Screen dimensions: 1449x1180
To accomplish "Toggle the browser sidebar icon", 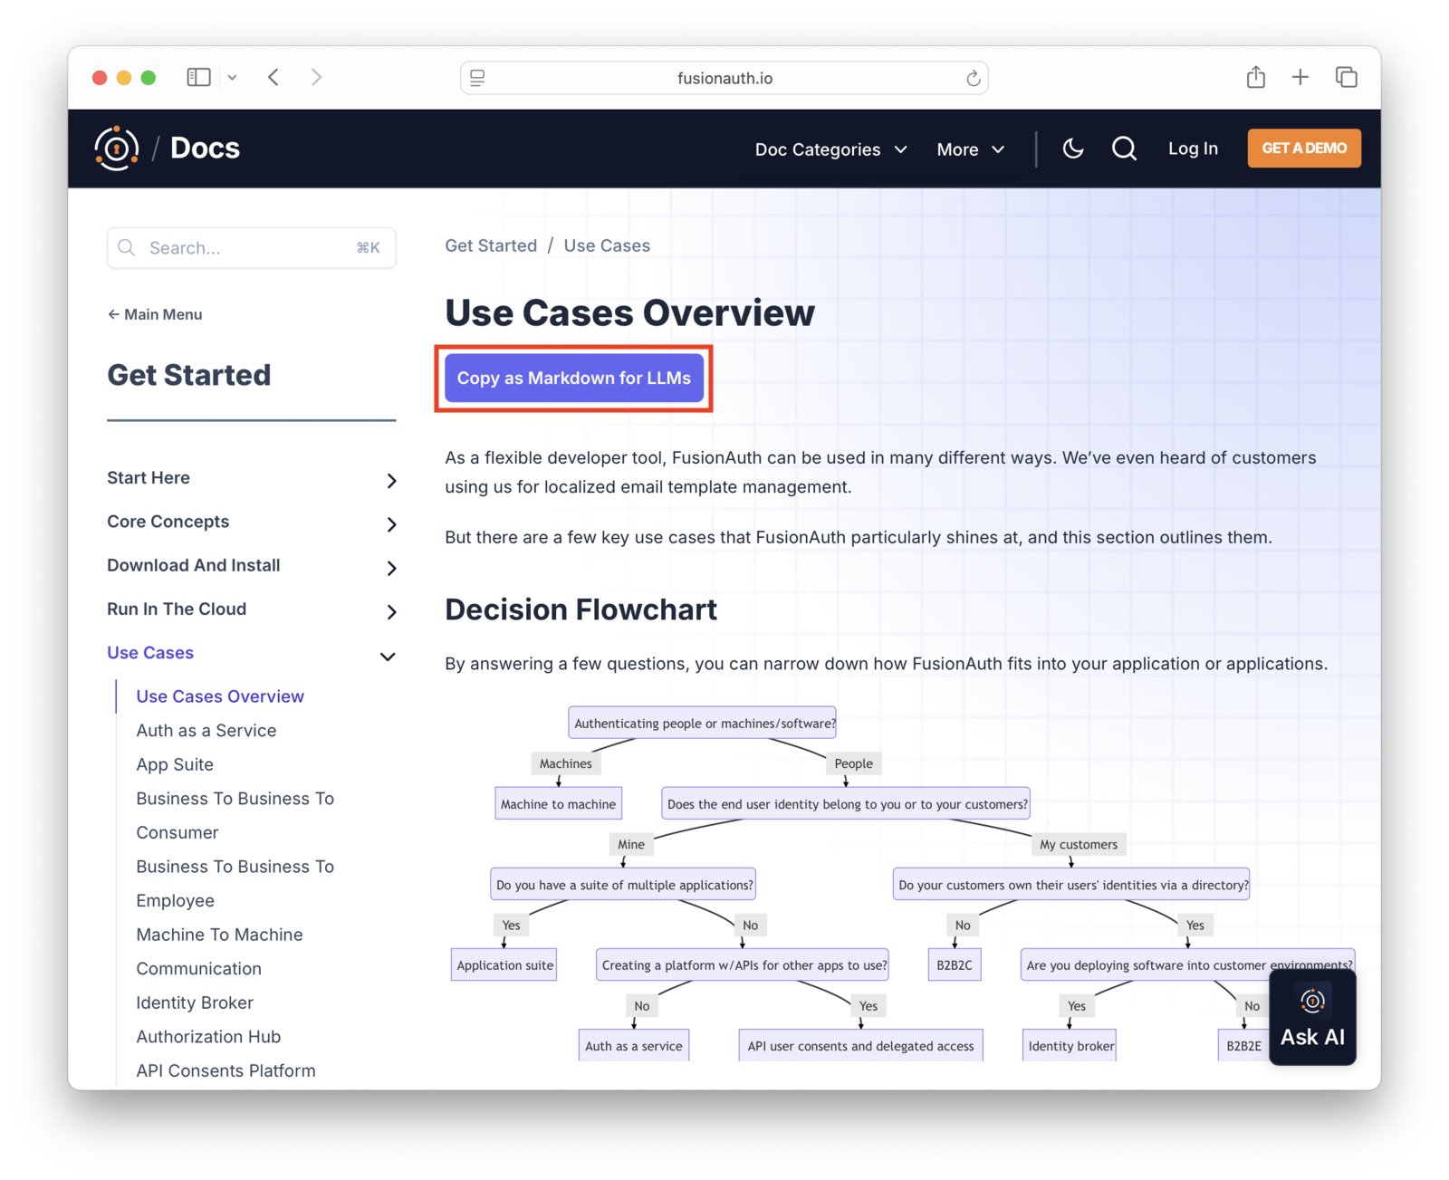I will pos(198,77).
